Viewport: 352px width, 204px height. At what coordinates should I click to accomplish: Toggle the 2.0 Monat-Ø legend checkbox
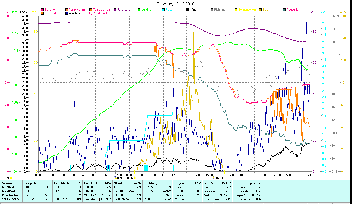coord(91,13)
